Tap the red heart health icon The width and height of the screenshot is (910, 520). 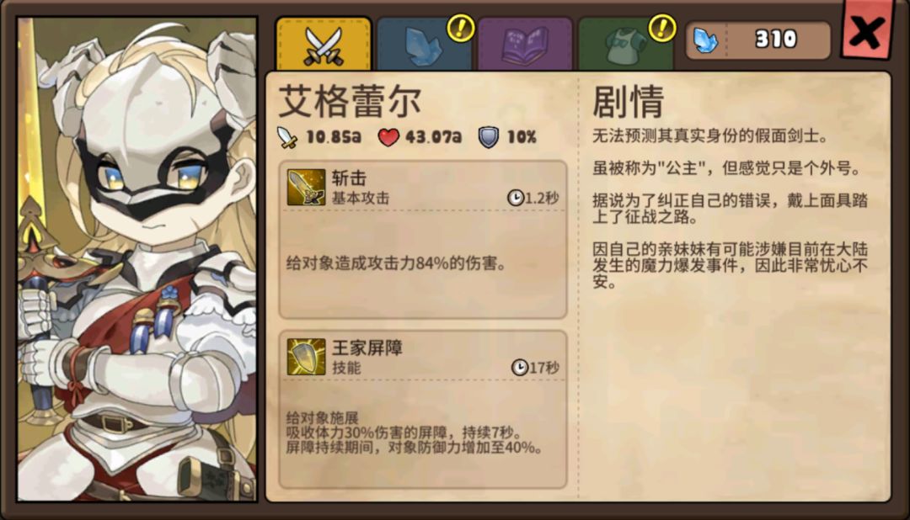click(x=388, y=137)
